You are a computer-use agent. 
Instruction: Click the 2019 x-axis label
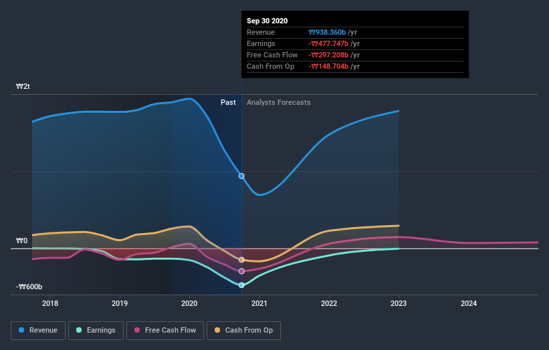click(x=120, y=303)
